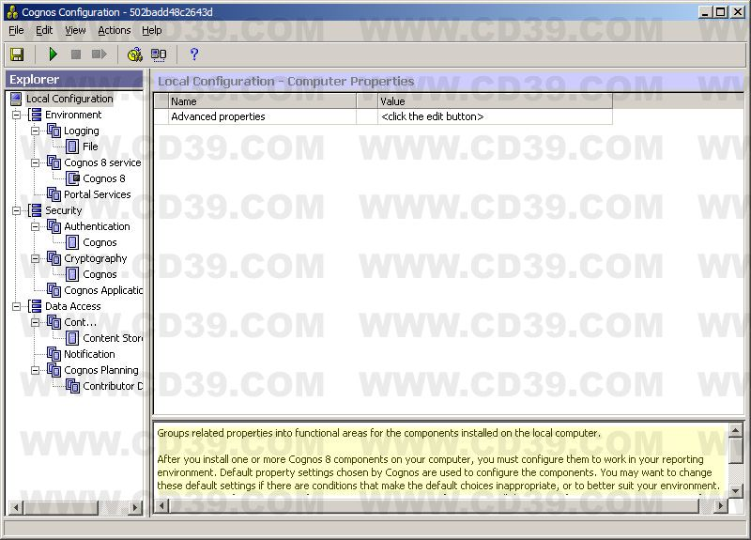Click the '<click the edit button>' value cell
751x540 pixels.
coord(496,116)
